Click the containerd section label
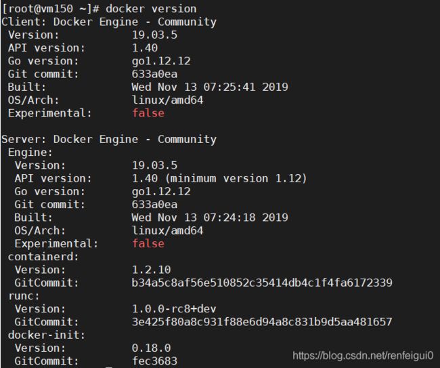This screenshot has height=368, width=440. [43, 256]
